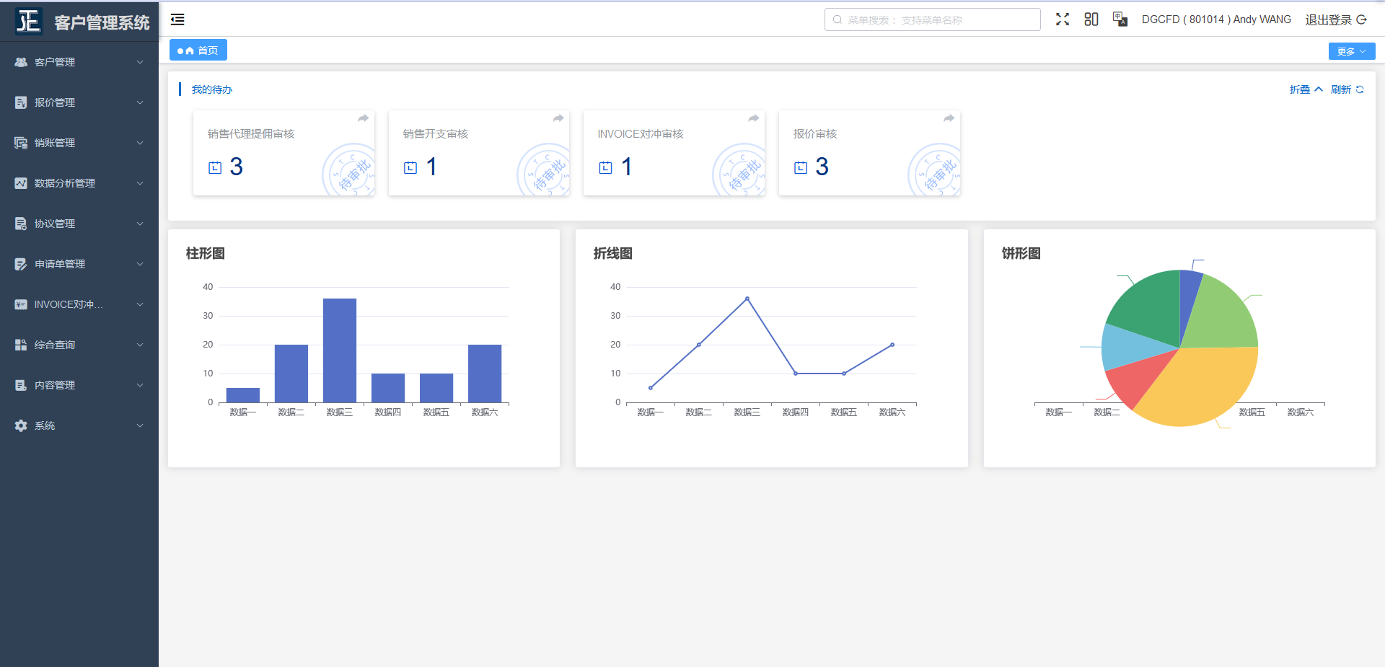
Task: Click the 协议管理 sidebar icon
Action: (21, 224)
